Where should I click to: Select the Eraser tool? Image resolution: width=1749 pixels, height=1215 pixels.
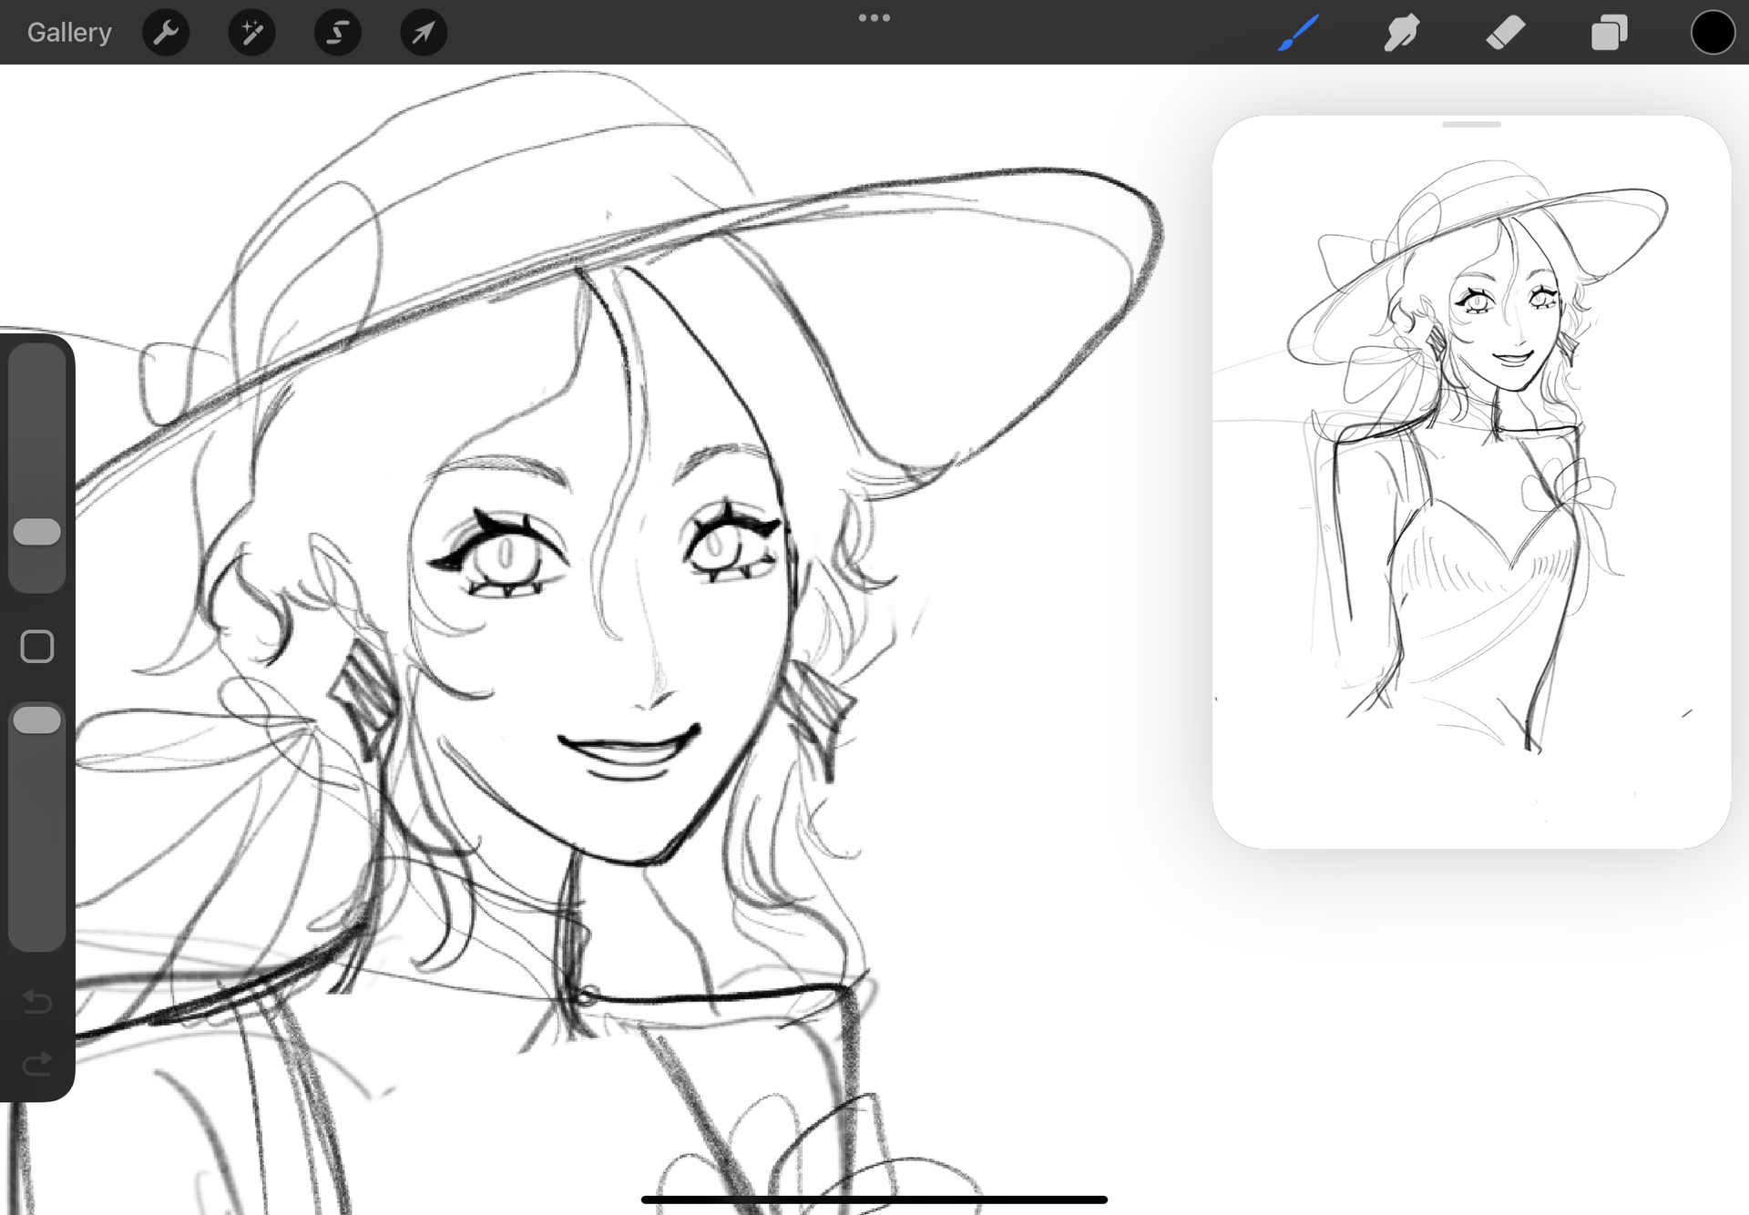pyautogui.click(x=1506, y=33)
